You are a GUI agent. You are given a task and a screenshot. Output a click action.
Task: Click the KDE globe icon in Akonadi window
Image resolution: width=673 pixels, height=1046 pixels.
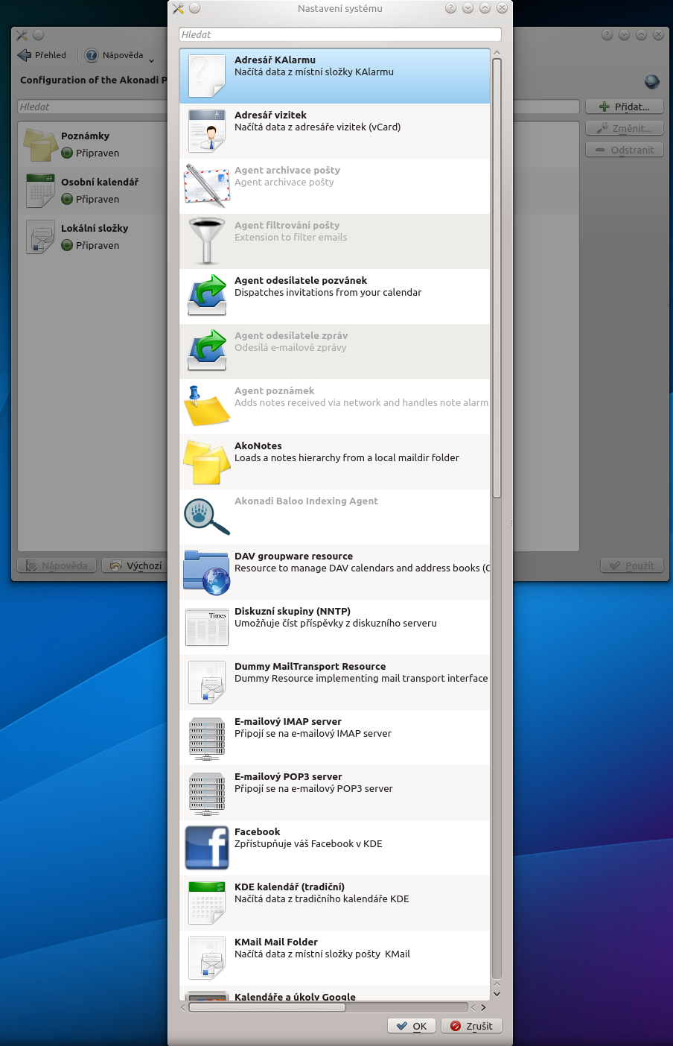tap(652, 82)
